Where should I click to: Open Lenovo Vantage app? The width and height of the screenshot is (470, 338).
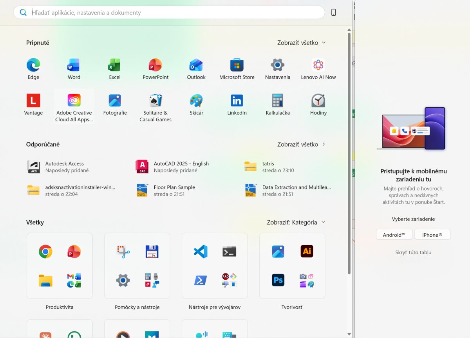(33, 105)
